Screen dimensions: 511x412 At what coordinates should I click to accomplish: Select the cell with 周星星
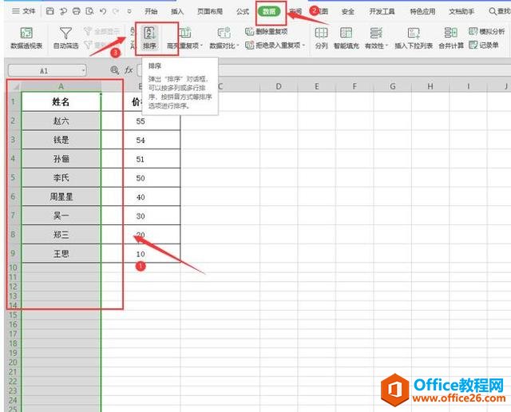coord(61,196)
